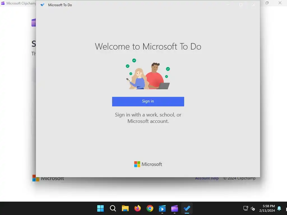
Task: Open Firefox from the taskbar
Action: (x=137, y=208)
